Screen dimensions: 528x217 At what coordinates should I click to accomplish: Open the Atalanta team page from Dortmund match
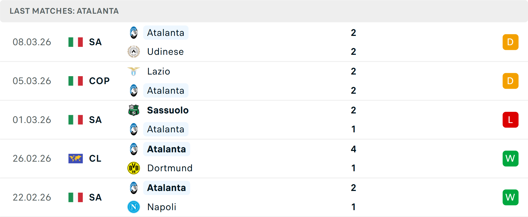coord(166,149)
